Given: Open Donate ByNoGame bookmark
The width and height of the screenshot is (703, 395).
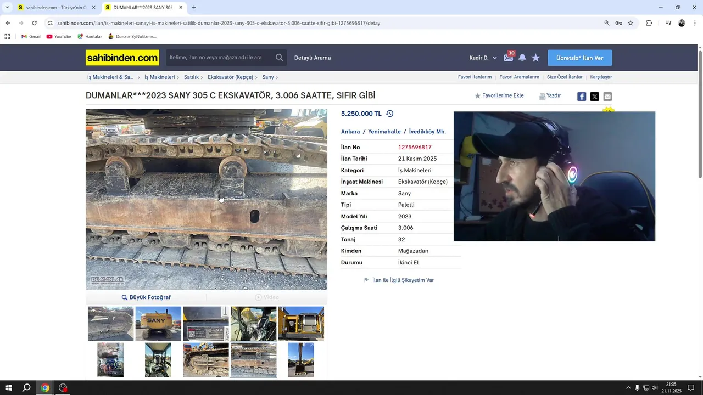Looking at the screenshot, I should 132,37.
